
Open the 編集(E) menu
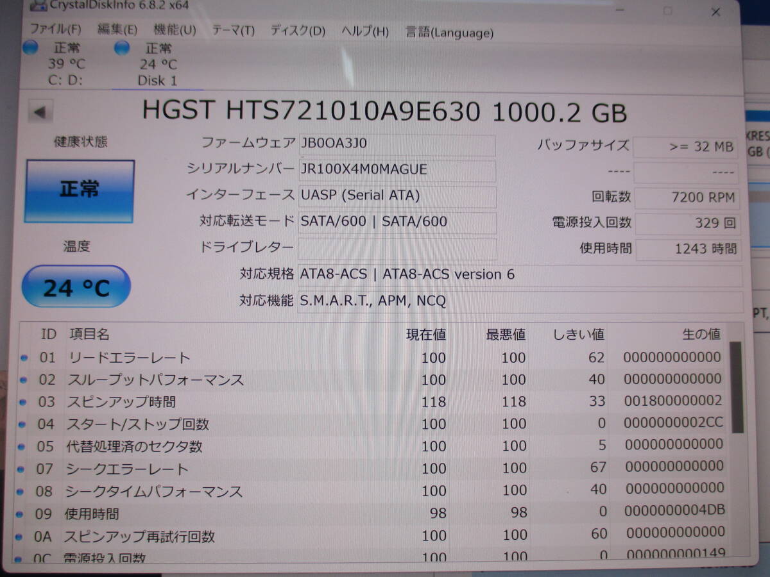tap(117, 30)
